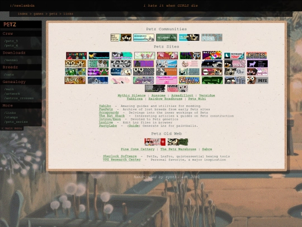Viewport: 302px width, 227px height.
Task: Click the < main menu button
Action: click(x=12, y=128)
